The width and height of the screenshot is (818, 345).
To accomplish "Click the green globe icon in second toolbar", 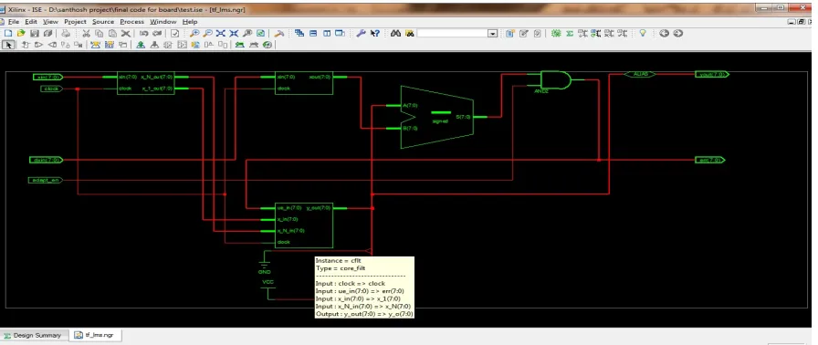I will click(267, 45).
